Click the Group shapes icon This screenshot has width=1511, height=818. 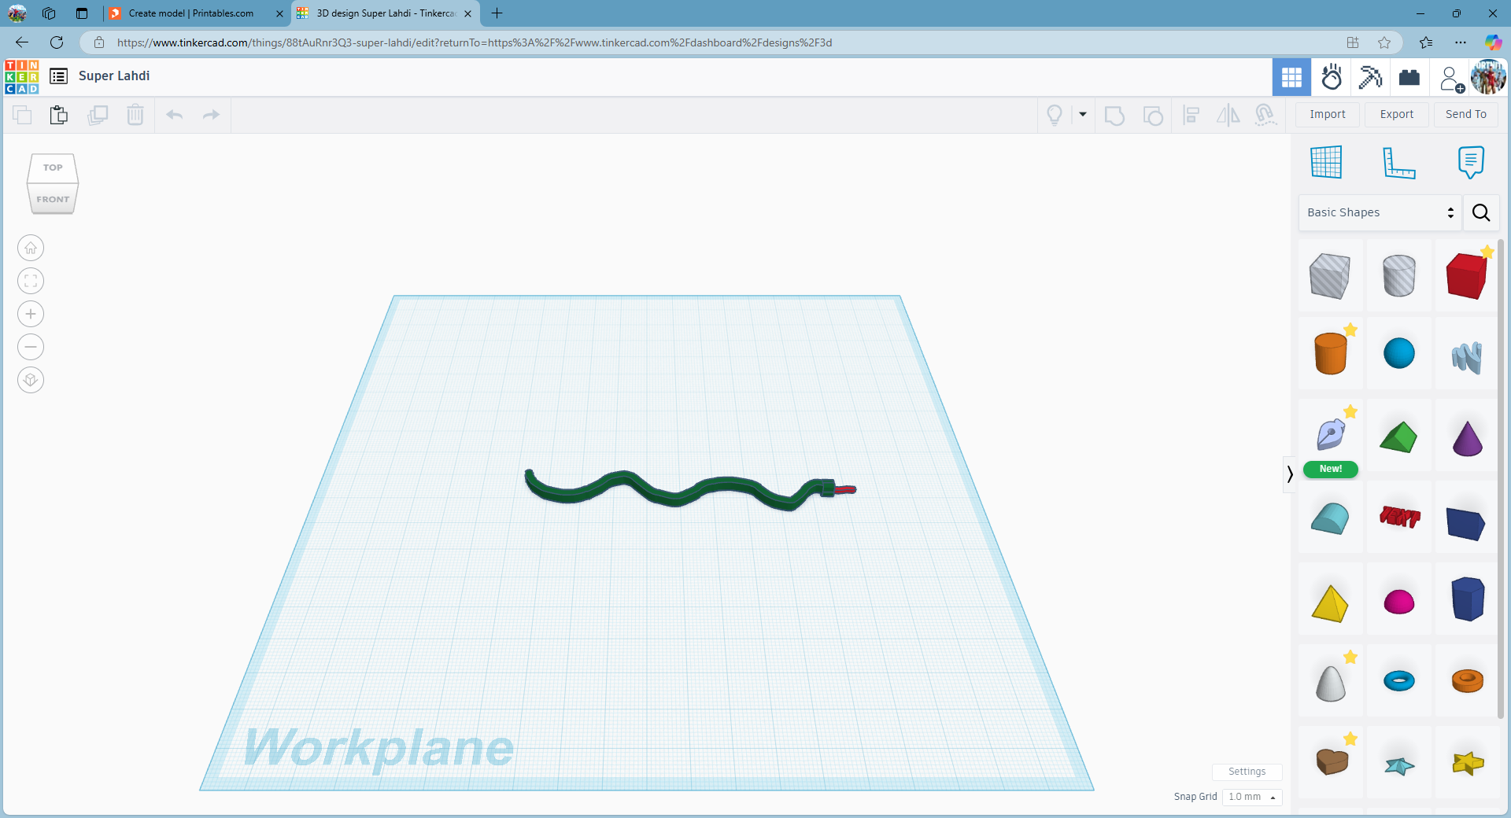click(x=1114, y=115)
